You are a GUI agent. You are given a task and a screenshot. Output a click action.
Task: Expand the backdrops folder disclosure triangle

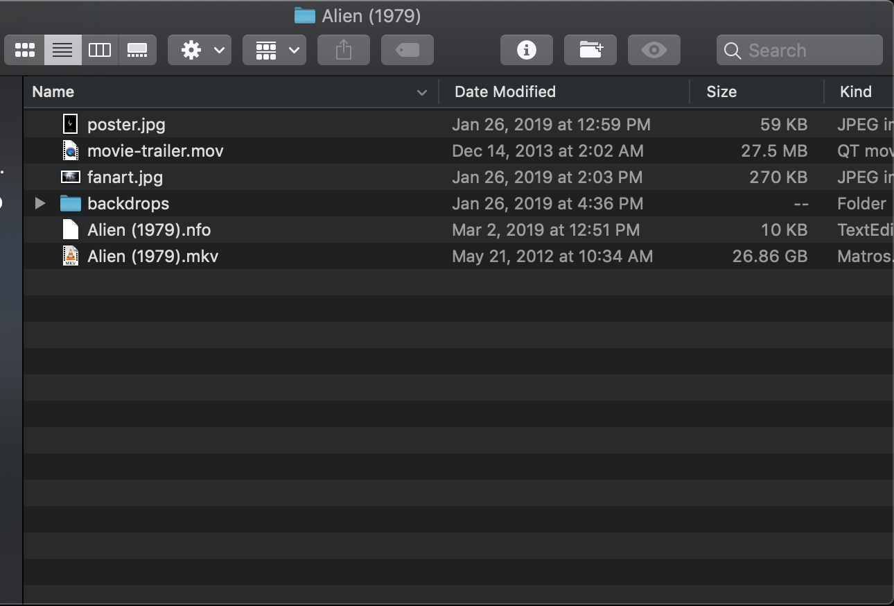pos(40,203)
